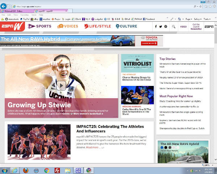The width and height of the screenshot is (217, 174).
Task: Click the espnW logo
Action: tap(13, 26)
